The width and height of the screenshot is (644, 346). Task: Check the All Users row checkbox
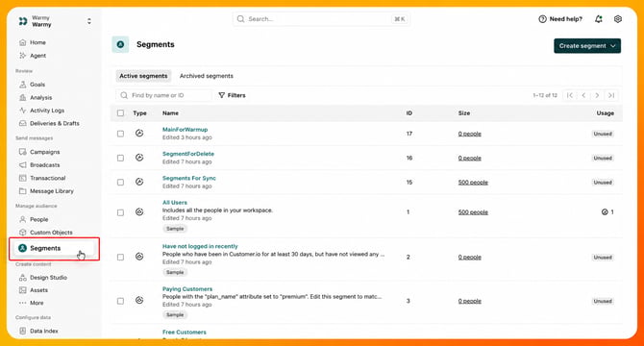coord(120,212)
